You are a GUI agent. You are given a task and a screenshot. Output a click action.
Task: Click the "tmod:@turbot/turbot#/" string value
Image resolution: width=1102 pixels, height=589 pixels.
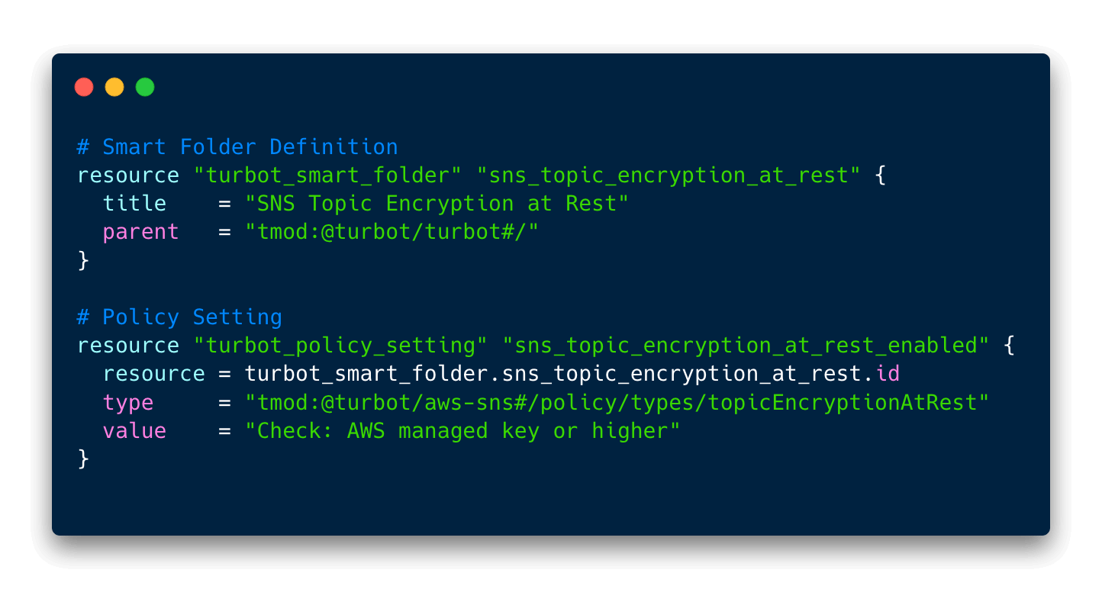click(x=391, y=231)
